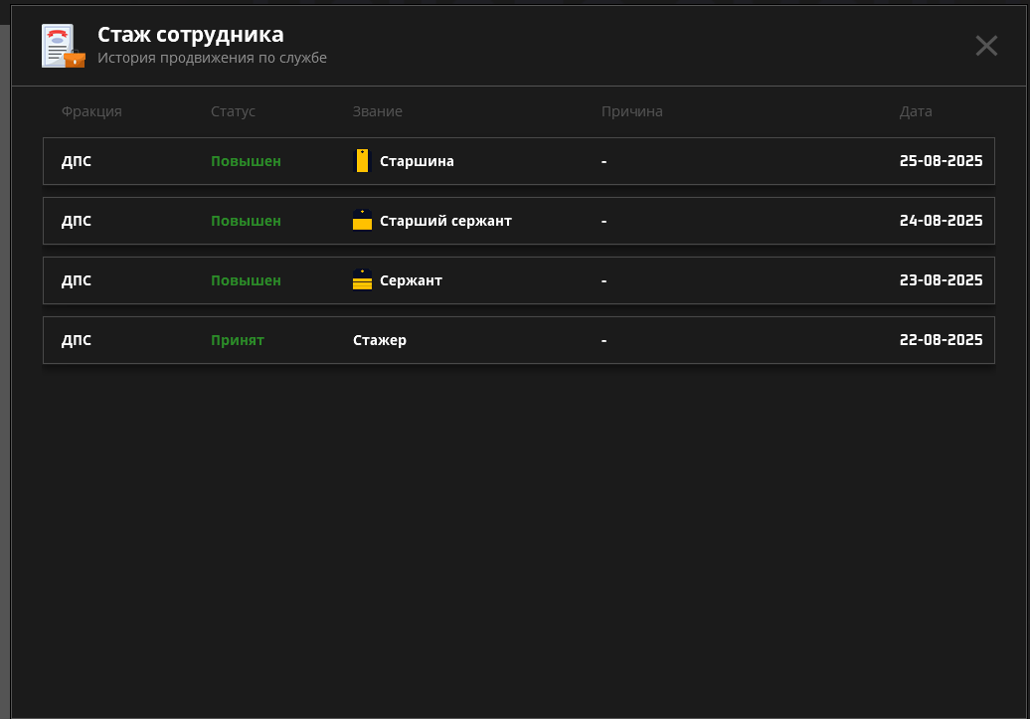Click the Старшина rank insignia icon
Image resolution: width=1030 pixels, height=719 pixels.
[x=362, y=161]
